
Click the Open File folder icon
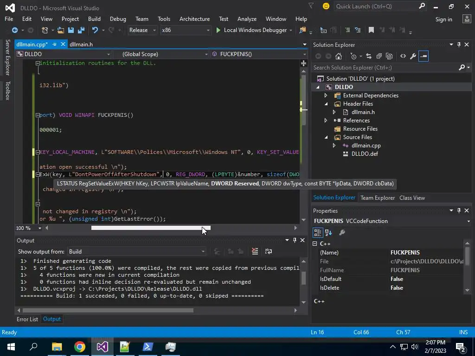(61, 30)
